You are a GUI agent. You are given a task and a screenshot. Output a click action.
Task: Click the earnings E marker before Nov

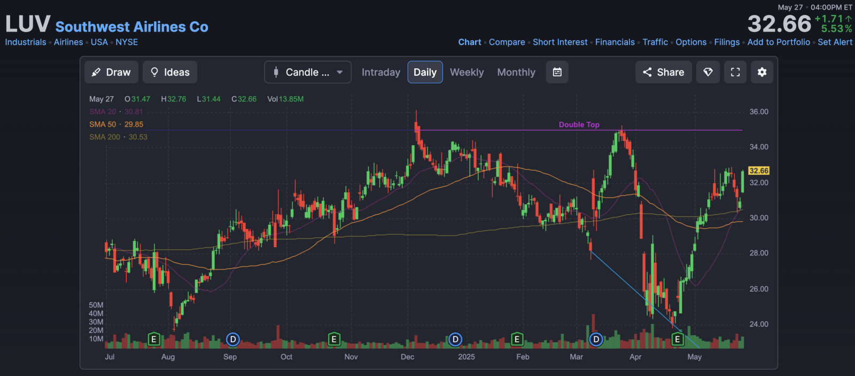334,339
